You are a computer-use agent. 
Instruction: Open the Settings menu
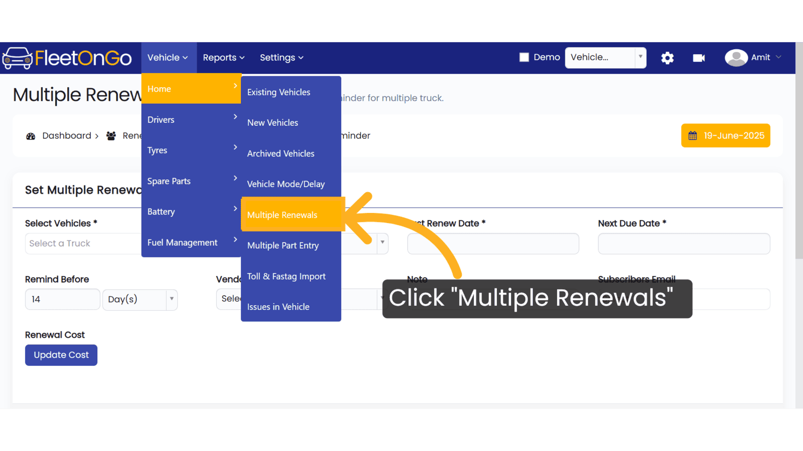[281, 58]
